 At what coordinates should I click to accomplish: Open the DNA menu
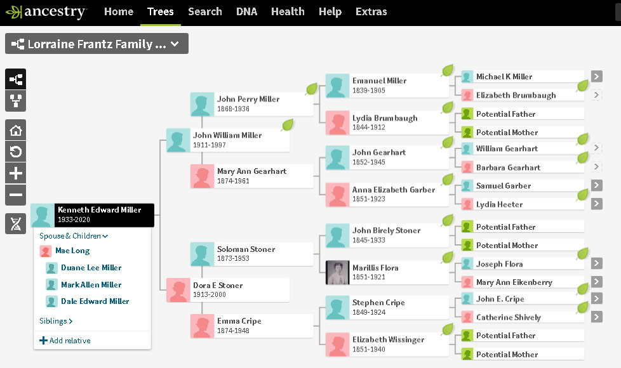(x=246, y=11)
